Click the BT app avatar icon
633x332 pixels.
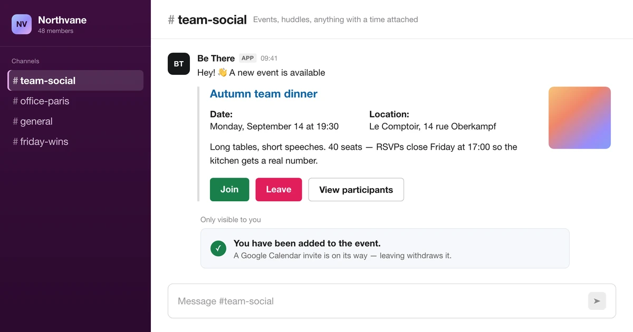(179, 64)
